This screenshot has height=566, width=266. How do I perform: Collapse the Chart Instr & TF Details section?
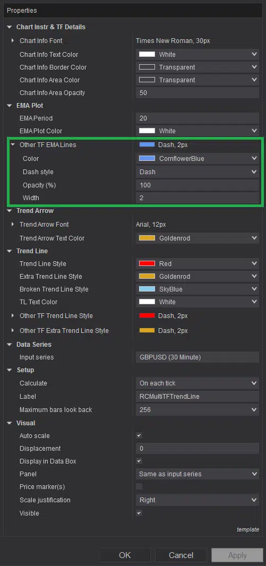9,27
